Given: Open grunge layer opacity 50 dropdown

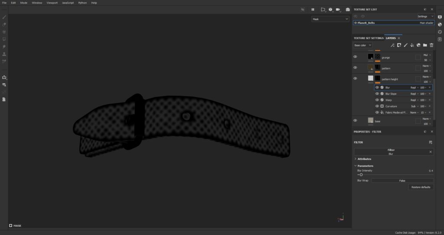Looking at the screenshot, I should coord(427,60).
